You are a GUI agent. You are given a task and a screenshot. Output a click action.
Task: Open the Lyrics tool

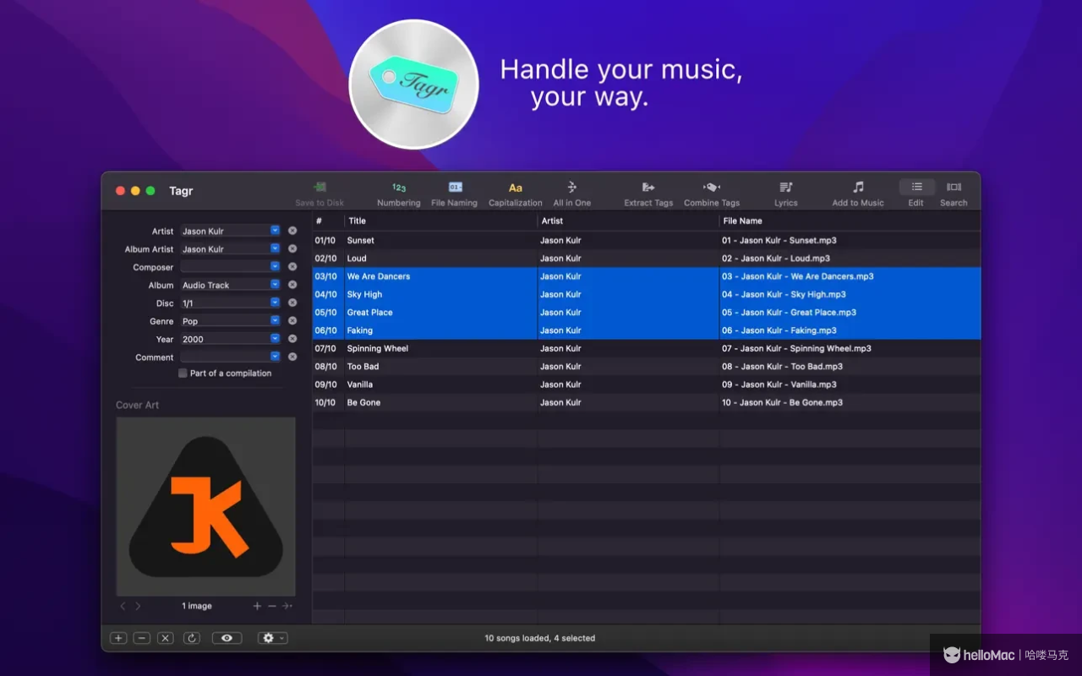[785, 194]
